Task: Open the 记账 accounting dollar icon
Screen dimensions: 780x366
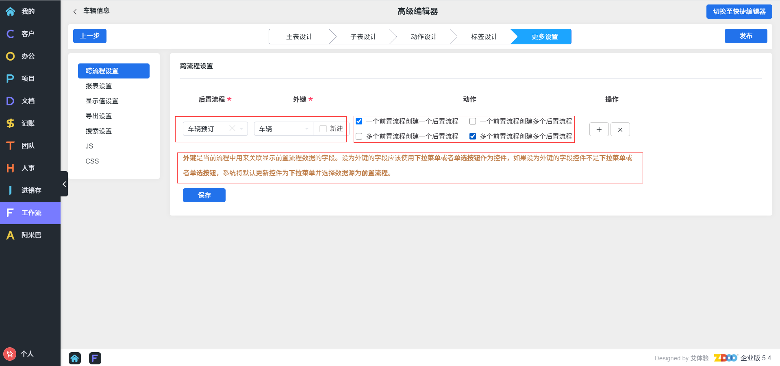Action: coord(11,123)
